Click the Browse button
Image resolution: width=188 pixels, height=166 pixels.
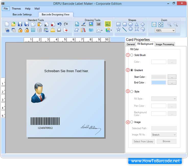(x=167, y=141)
